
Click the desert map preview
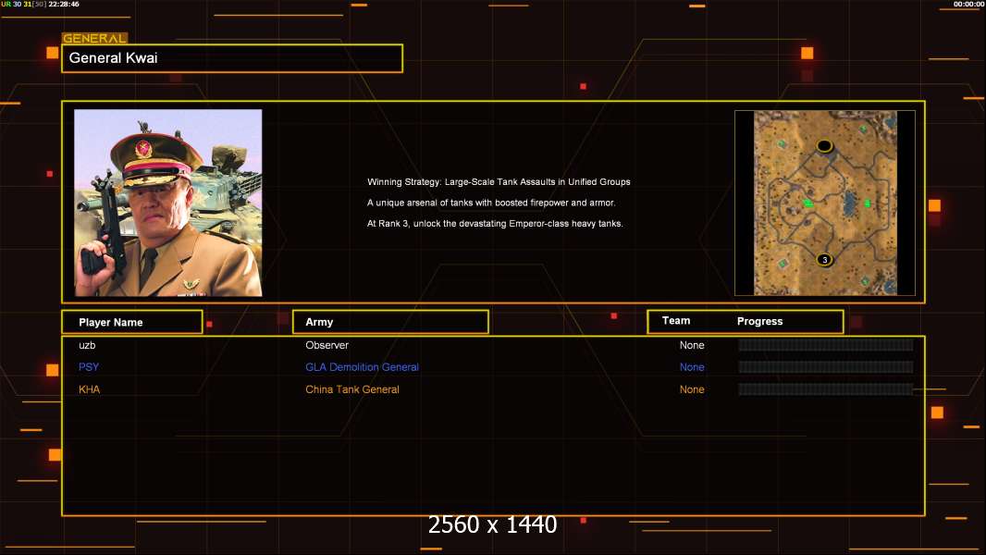[x=824, y=203]
